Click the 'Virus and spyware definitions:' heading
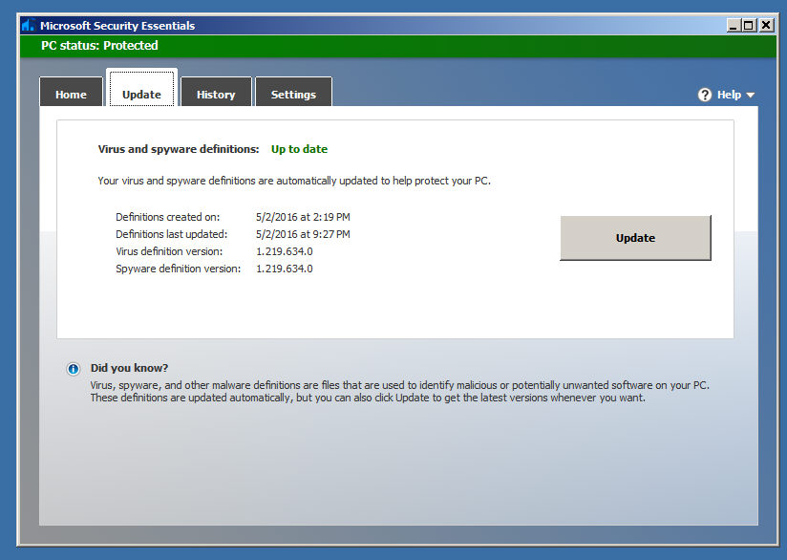The image size is (787, 560). (179, 149)
